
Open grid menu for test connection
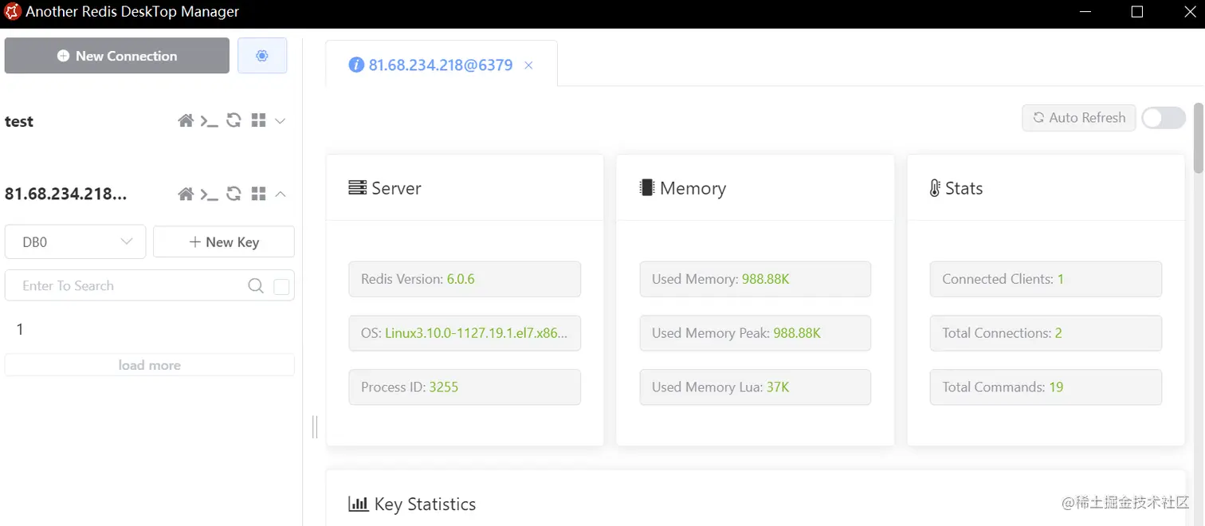tap(258, 121)
